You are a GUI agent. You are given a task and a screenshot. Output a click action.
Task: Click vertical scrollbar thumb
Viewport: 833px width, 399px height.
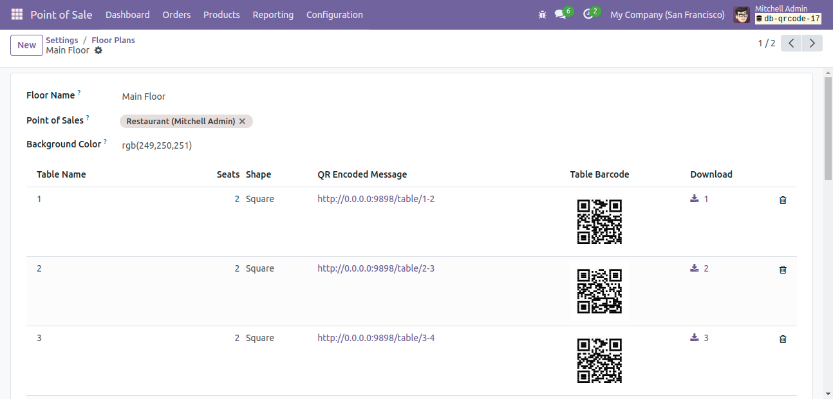(x=828, y=128)
